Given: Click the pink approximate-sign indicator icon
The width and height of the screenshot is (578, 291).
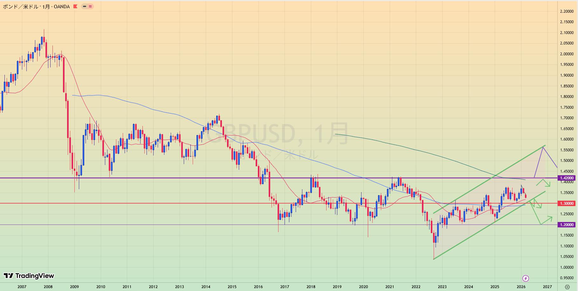Looking at the screenshot, I should tap(90, 6).
